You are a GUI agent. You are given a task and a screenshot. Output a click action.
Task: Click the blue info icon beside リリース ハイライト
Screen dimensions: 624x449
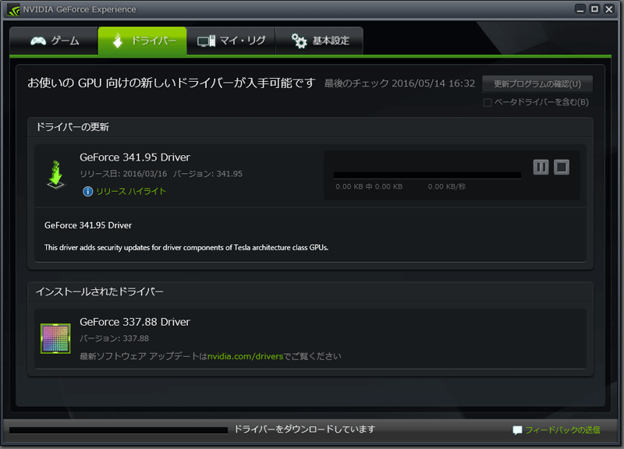point(87,192)
